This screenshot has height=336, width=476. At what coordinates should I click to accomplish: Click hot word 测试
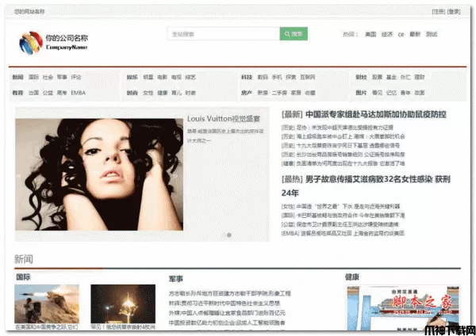pyautogui.click(x=431, y=34)
